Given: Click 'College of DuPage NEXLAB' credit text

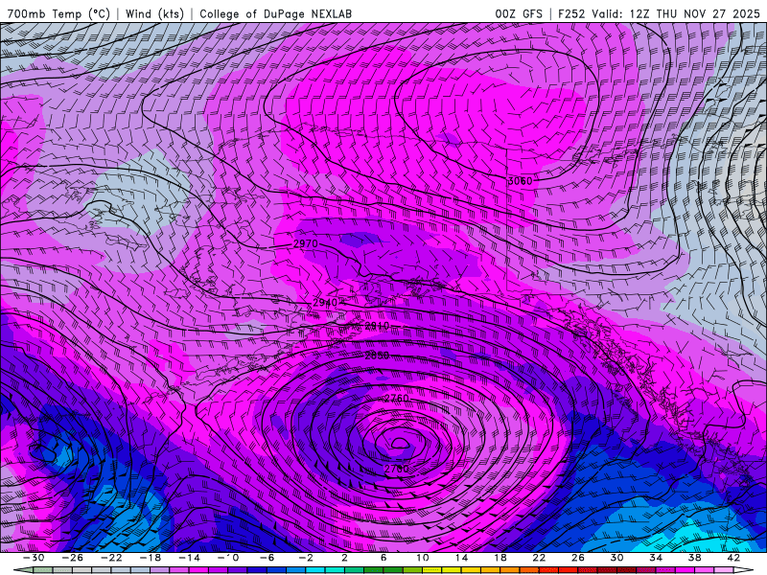Looking at the screenshot, I should [x=275, y=13].
